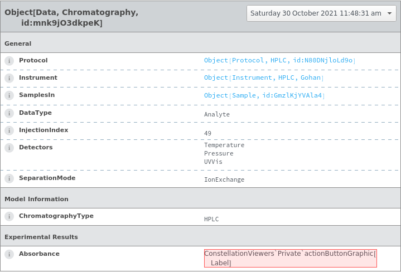The width and height of the screenshot is (401, 272).
Task: Open the Sample object link in SamplesIn
Action: point(264,95)
